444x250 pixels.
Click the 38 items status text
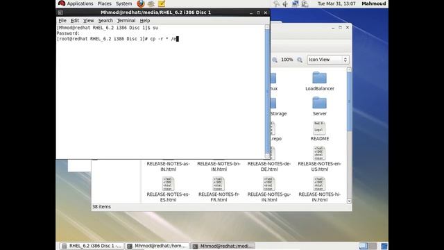click(x=101, y=207)
